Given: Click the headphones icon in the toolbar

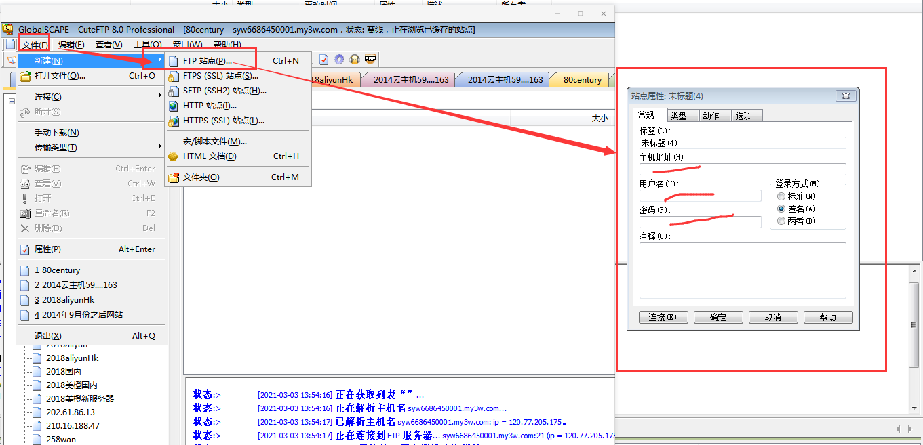Looking at the screenshot, I should 354,60.
